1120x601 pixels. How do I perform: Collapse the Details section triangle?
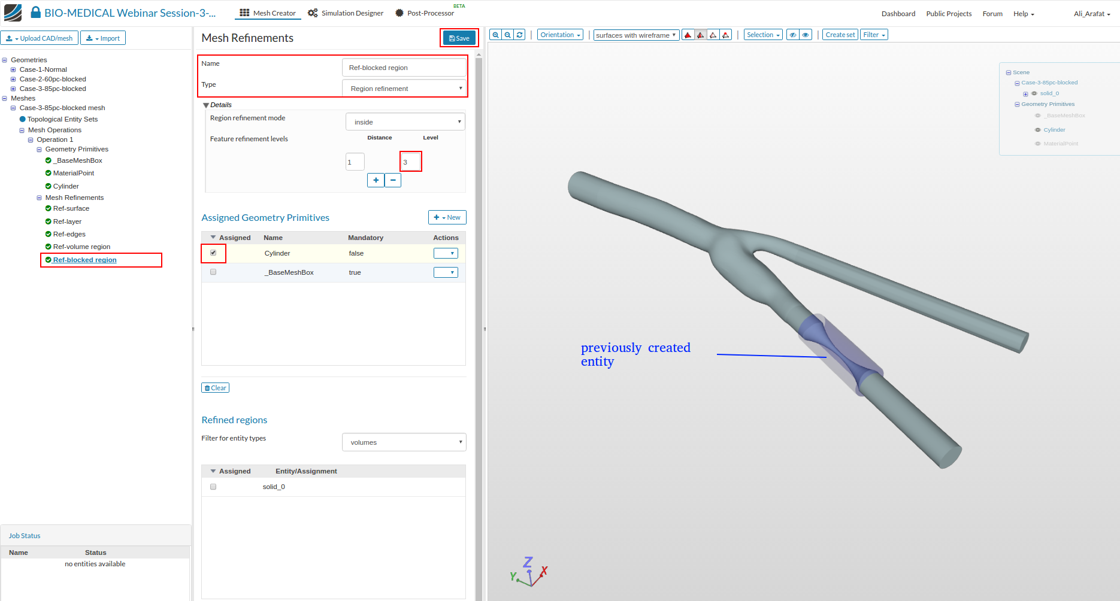pos(206,105)
